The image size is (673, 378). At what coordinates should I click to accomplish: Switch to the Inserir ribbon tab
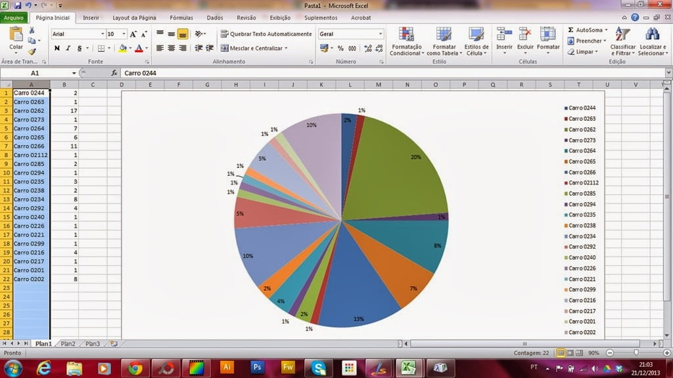(91, 18)
